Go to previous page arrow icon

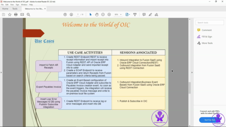pyautogui.click(x=65, y=14)
